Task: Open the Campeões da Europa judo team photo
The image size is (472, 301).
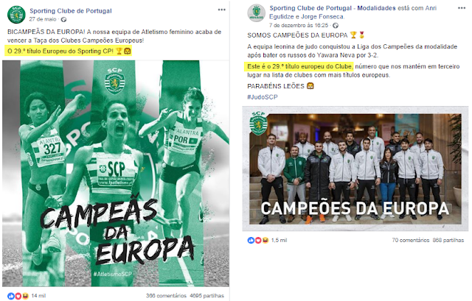Action: pyautogui.click(x=355, y=169)
